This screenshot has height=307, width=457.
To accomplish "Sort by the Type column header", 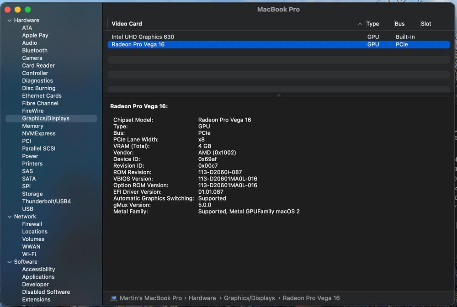I will click(372, 24).
